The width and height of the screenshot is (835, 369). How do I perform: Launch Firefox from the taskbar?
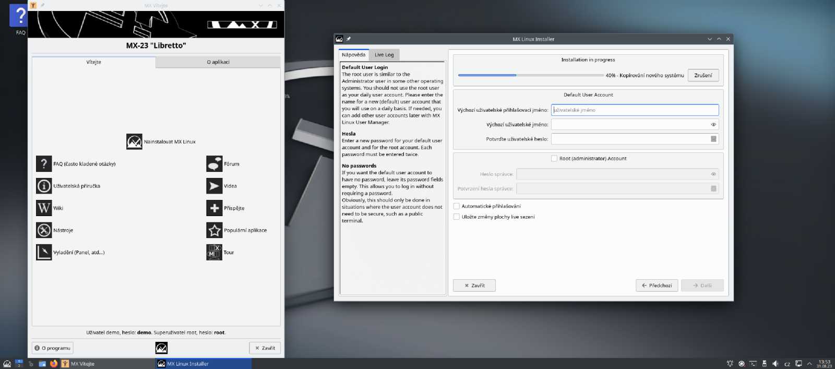[53, 364]
